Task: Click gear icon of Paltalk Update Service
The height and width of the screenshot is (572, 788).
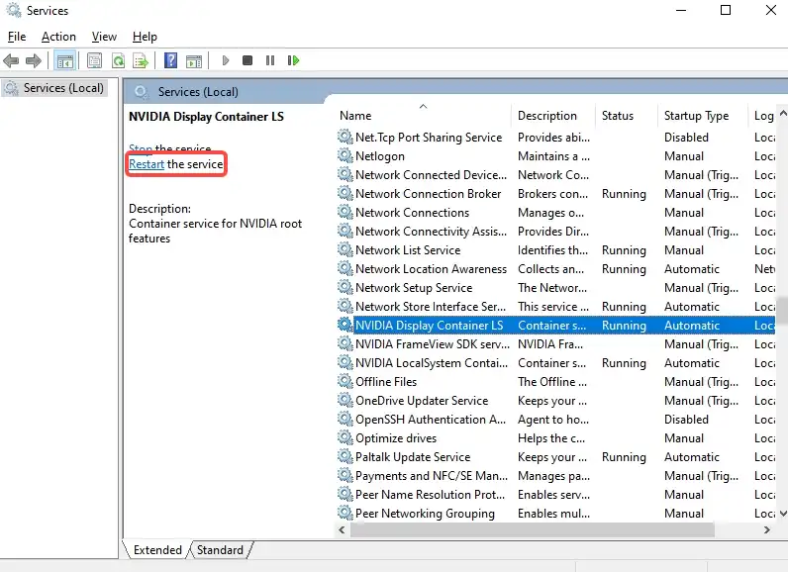Action: point(345,456)
